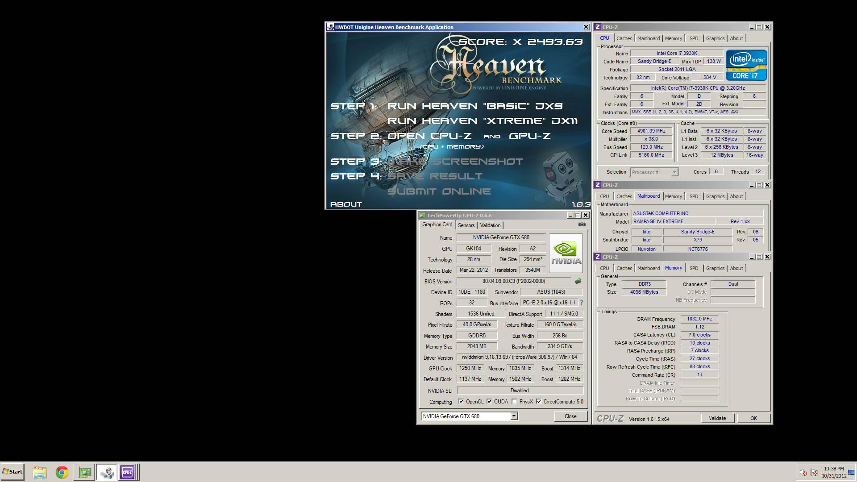
Task: Click the motherboard model RAMPAGE IV EXTREME
Action: click(673, 221)
